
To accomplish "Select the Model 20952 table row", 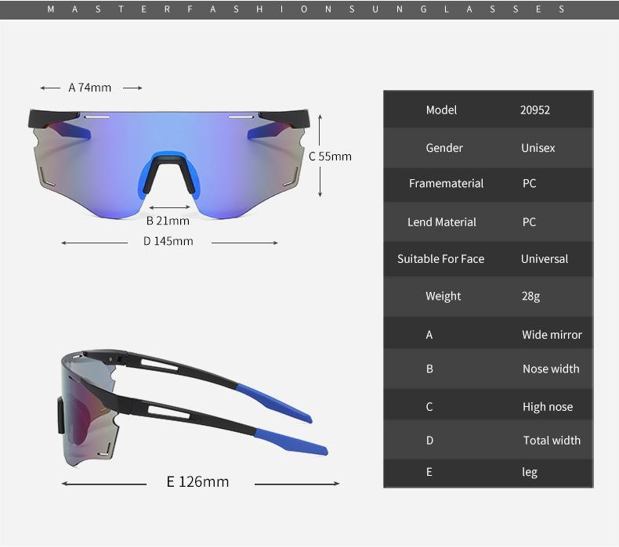I will point(488,110).
